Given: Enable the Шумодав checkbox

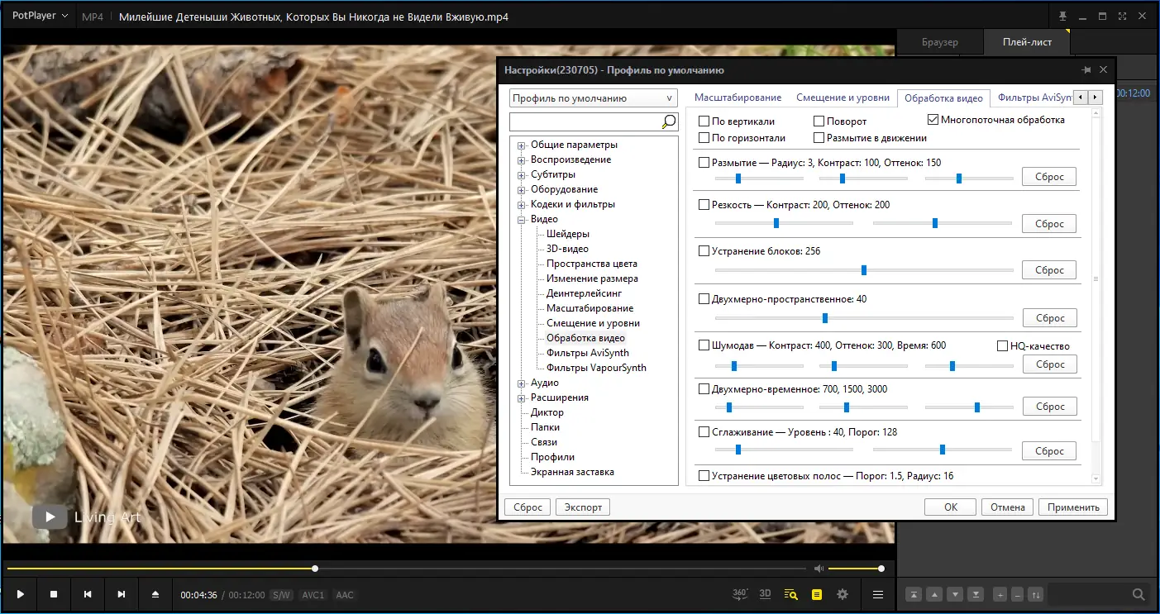Looking at the screenshot, I should click(x=704, y=346).
